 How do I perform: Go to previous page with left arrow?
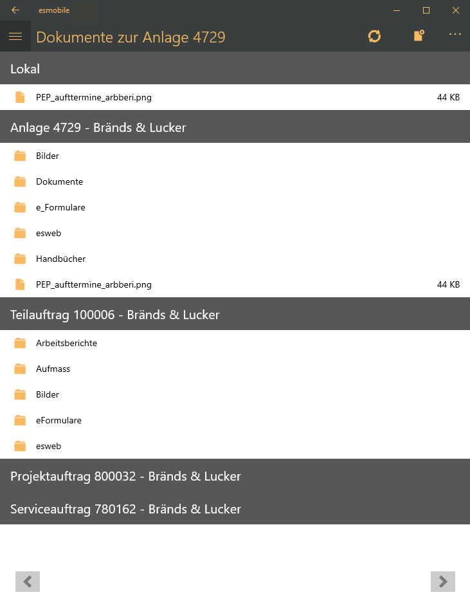28,581
